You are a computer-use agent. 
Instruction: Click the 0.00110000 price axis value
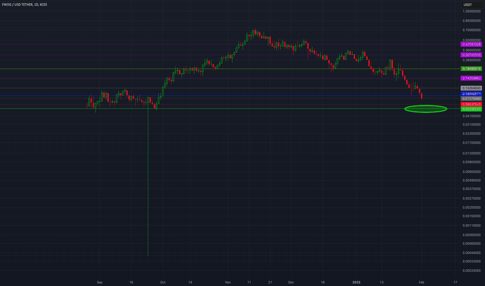(471, 226)
